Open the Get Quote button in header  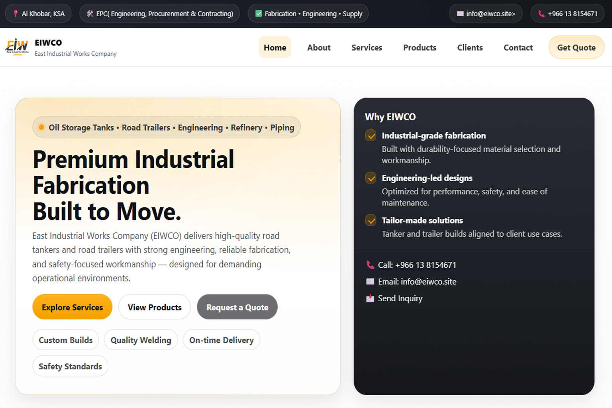[576, 47]
